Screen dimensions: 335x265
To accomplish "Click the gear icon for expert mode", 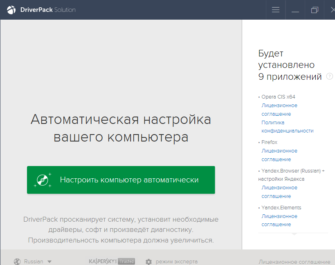I will pyautogui.click(x=148, y=262).
